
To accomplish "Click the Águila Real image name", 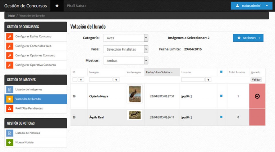I will pos(96,117).
